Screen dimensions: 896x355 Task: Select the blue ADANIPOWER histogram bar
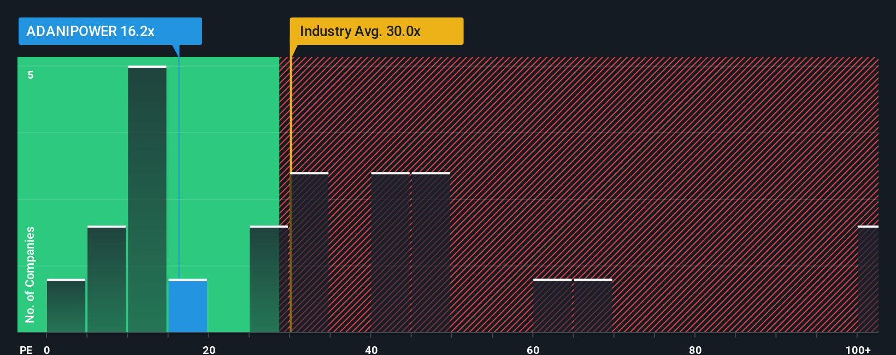188,306
